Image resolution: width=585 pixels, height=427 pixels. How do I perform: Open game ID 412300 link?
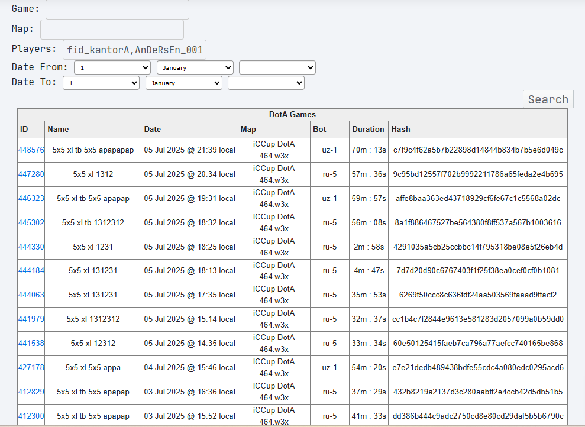(31, 416)
